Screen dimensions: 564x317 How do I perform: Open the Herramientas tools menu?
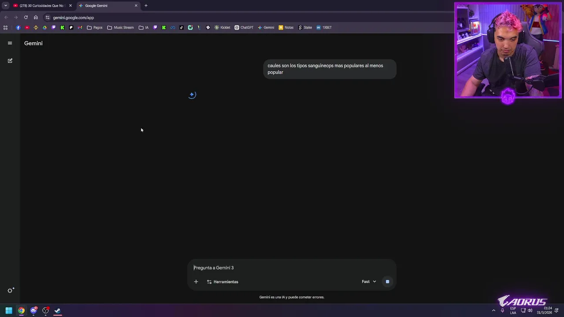[223, 282]
